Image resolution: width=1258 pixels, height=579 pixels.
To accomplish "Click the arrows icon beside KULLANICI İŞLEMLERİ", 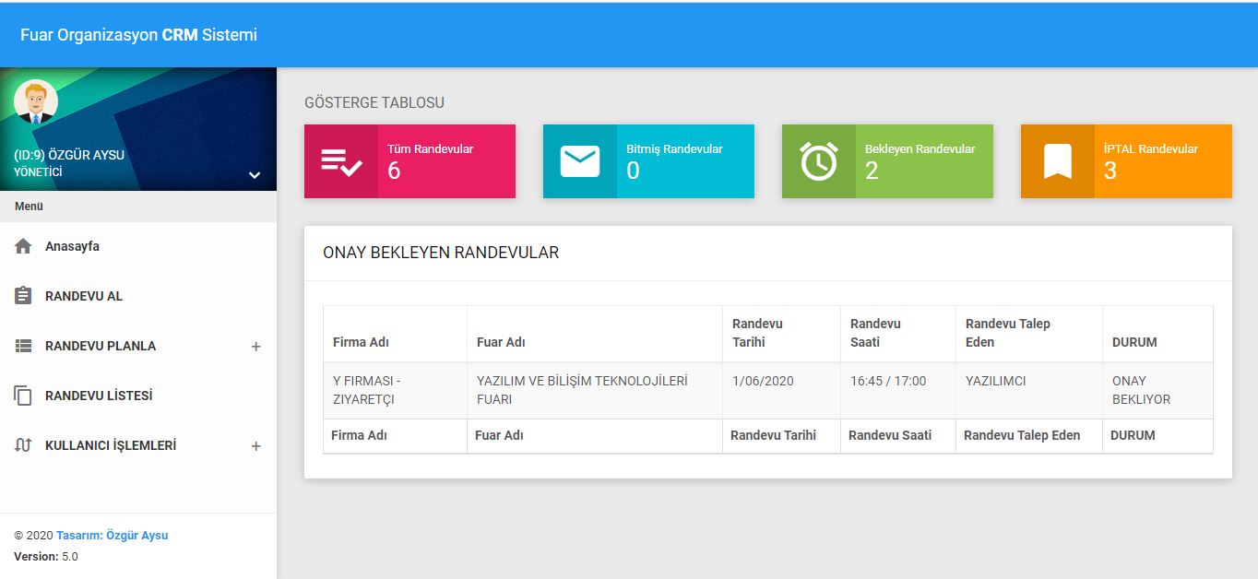I will pos(24,445).
